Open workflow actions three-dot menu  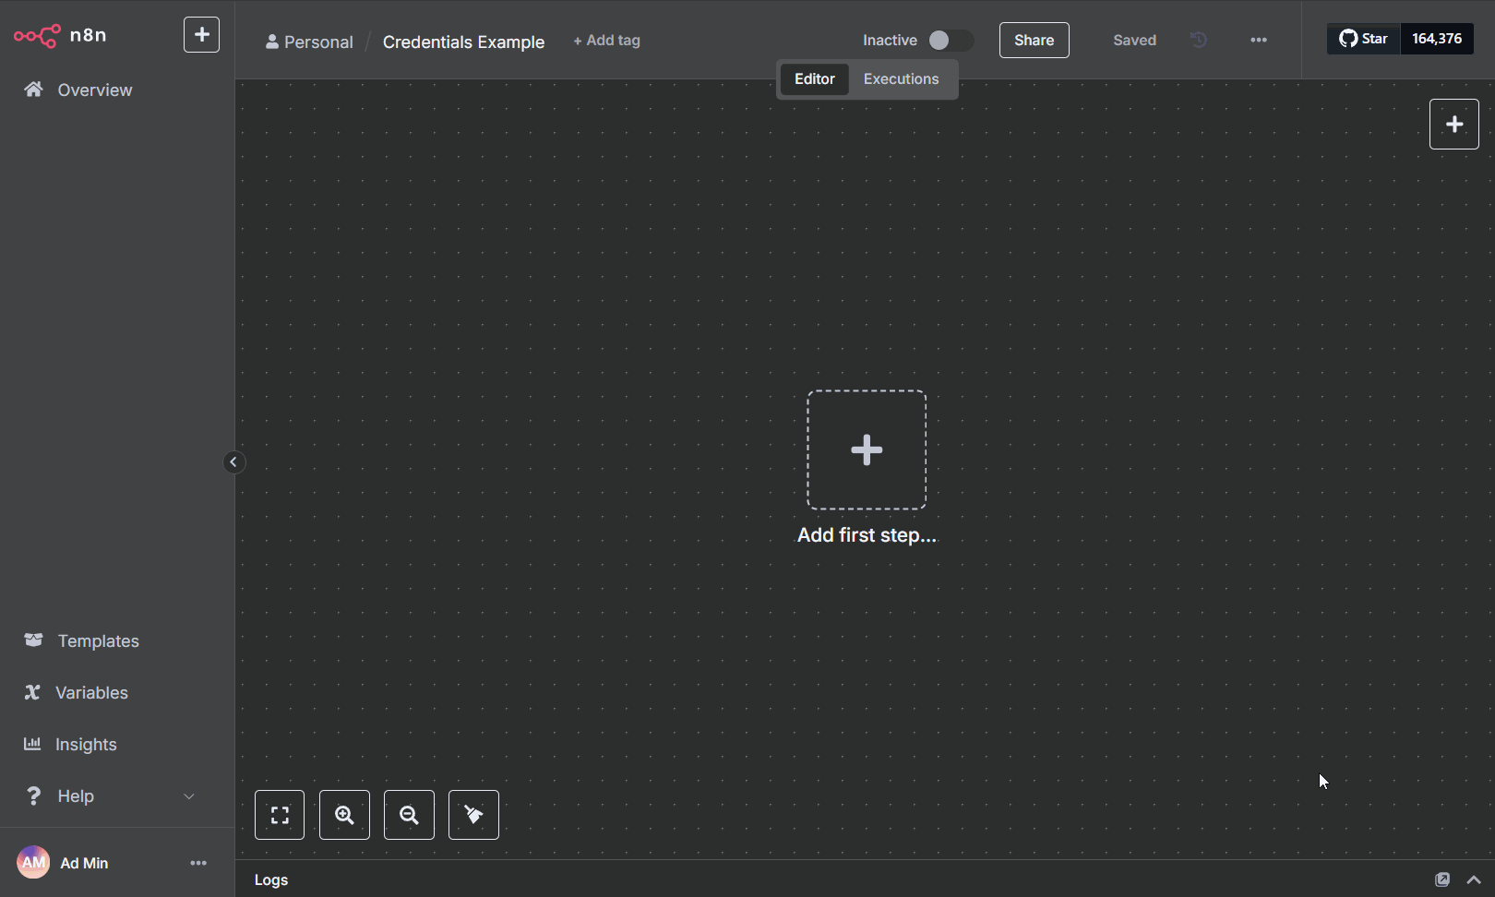coord(1259,40)
